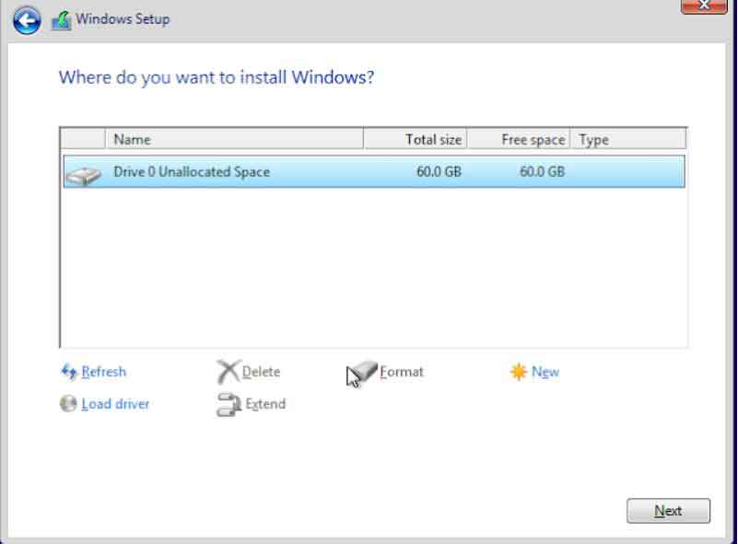
Task: Select the Extend text link
Action: [x=265, y=403]
